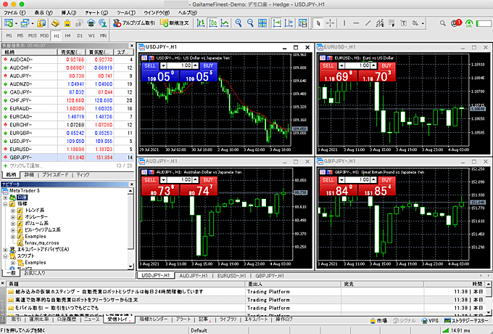
Task: Open the VPS button in toolbox
Action: pyautogui.click(x=430, y=320)
